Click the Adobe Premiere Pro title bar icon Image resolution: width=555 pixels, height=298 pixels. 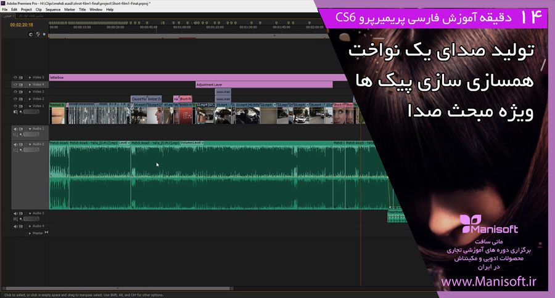coord(4,3)
